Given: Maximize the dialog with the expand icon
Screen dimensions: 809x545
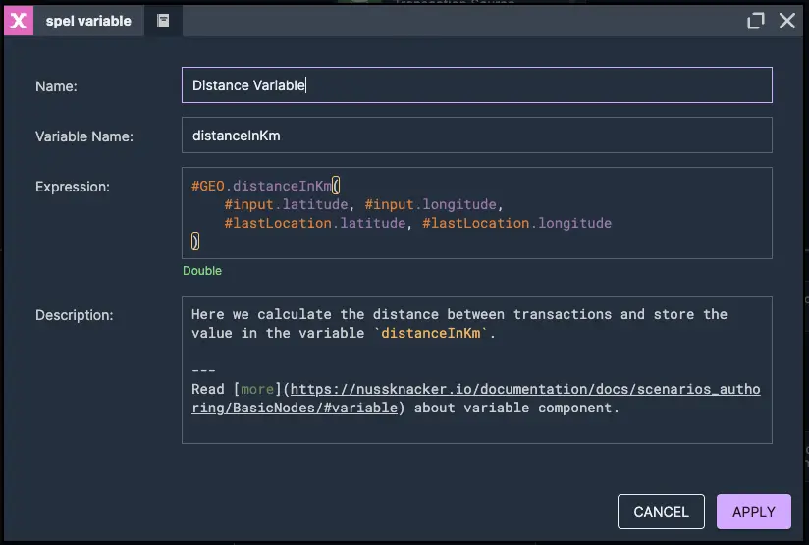Looking at the screenshot, I should tap(755, 21).
